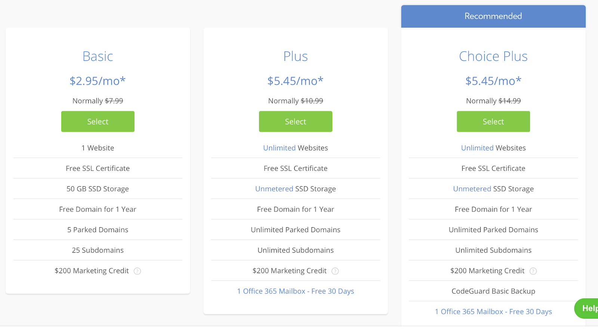598x331 pixels.
Task: Click Free Domain for 1 Year in Plus plan
Action: coord(295,209)
